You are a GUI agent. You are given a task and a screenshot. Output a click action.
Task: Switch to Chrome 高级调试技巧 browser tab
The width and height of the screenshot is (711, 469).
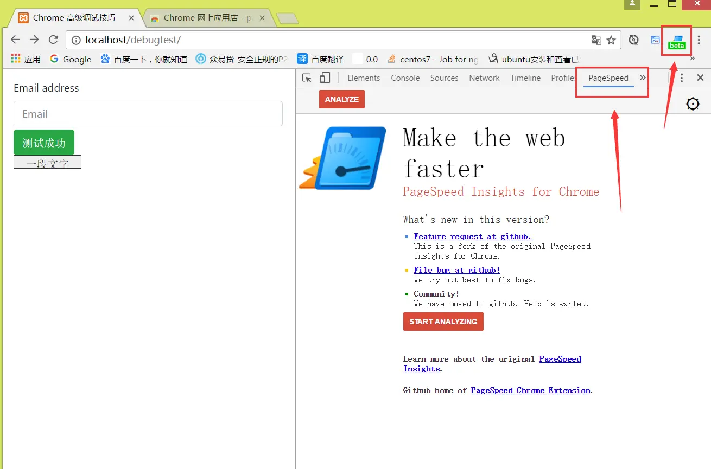(74, 18)
